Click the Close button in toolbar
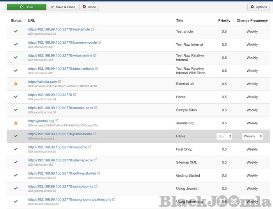The height and width of the screenshot is (209, 273). (x=89, y=7)
